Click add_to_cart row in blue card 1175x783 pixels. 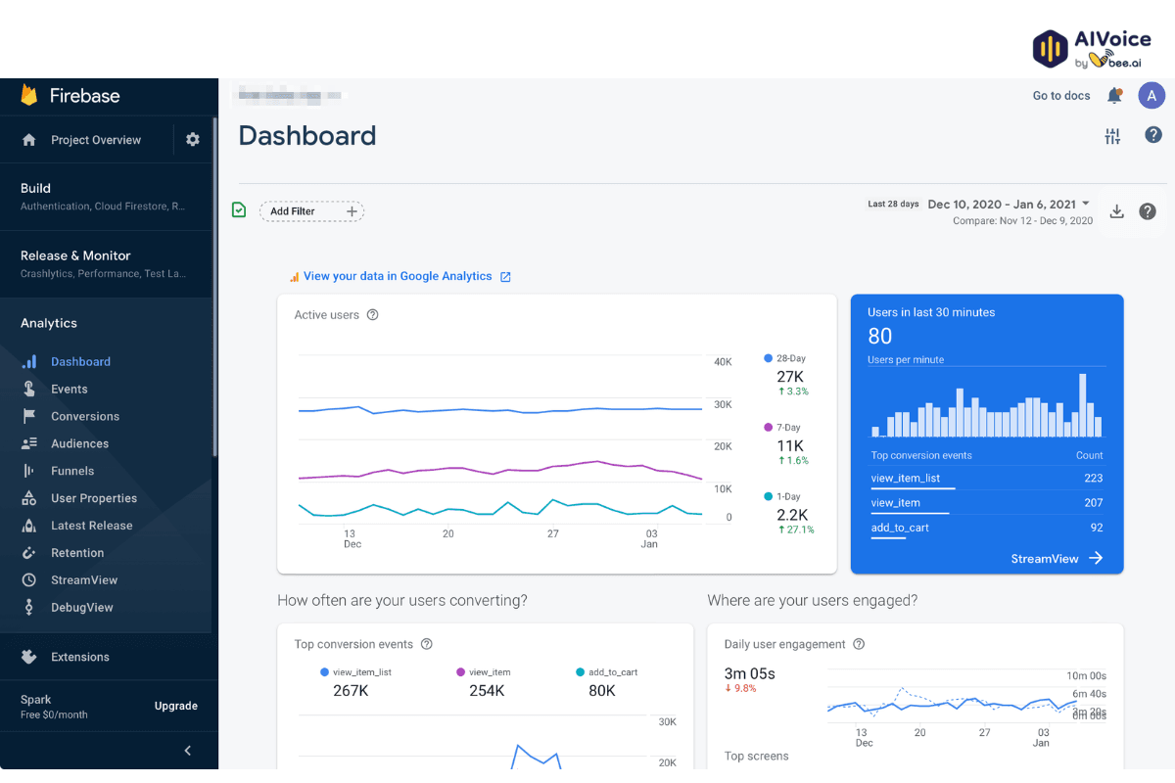click(x=987, y=528)
